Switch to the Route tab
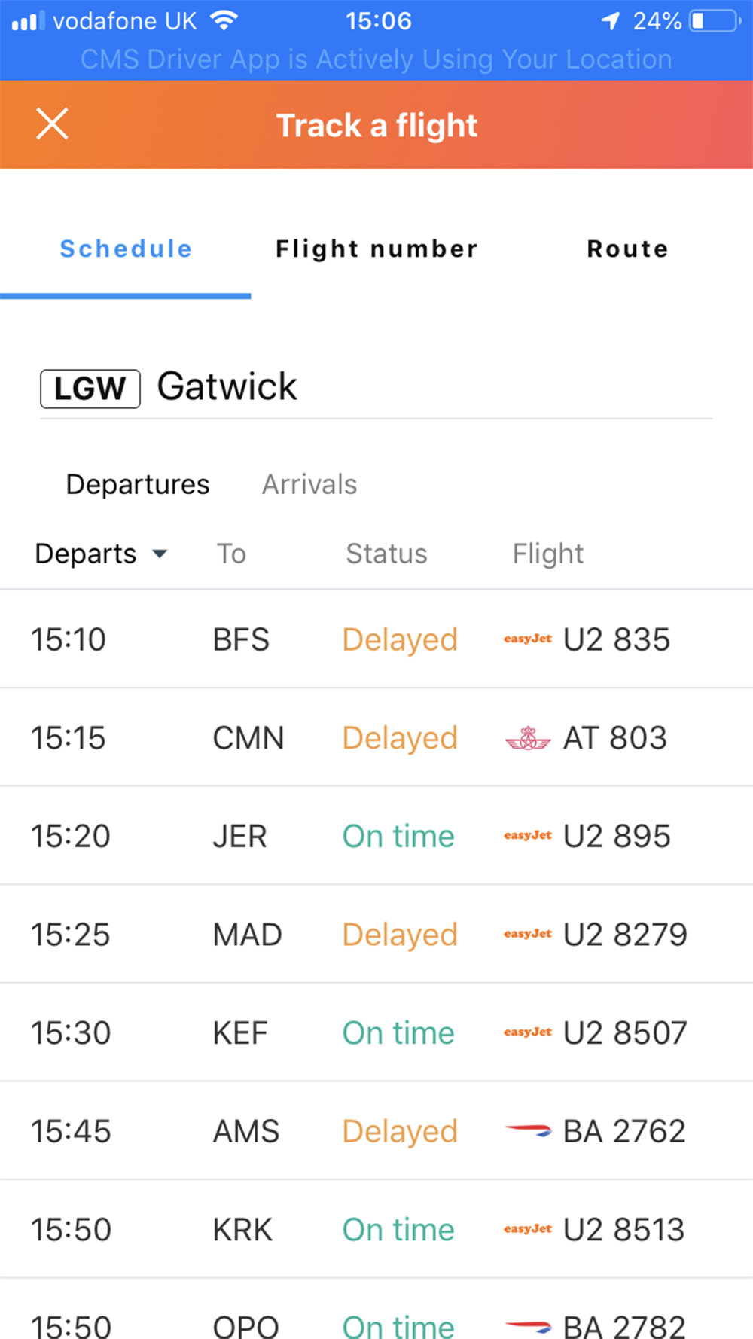 (627, 249)
